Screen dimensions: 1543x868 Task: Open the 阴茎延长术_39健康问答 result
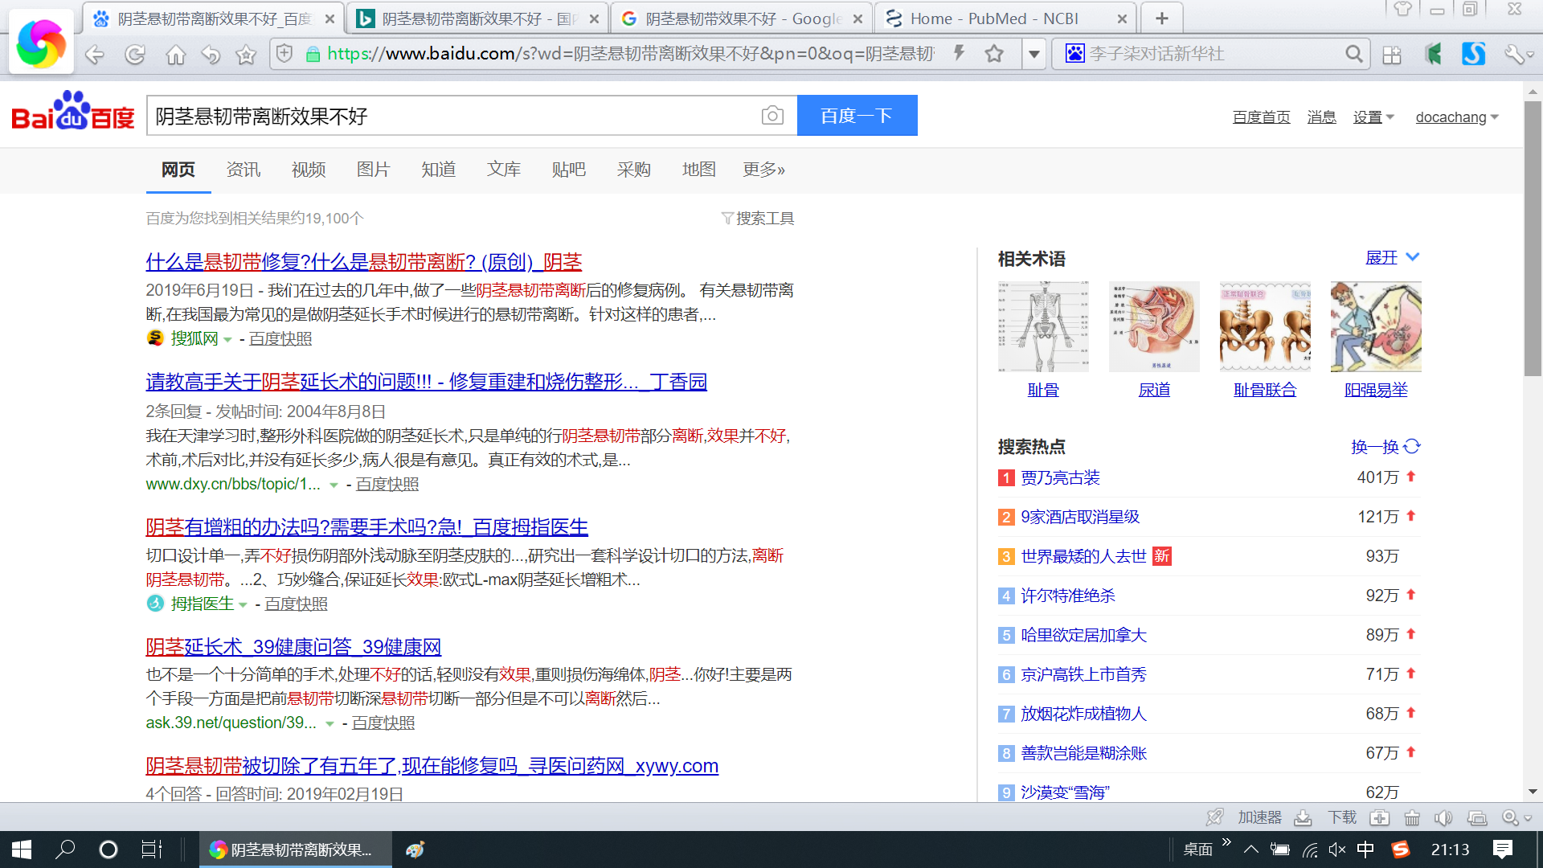(293, 647)
